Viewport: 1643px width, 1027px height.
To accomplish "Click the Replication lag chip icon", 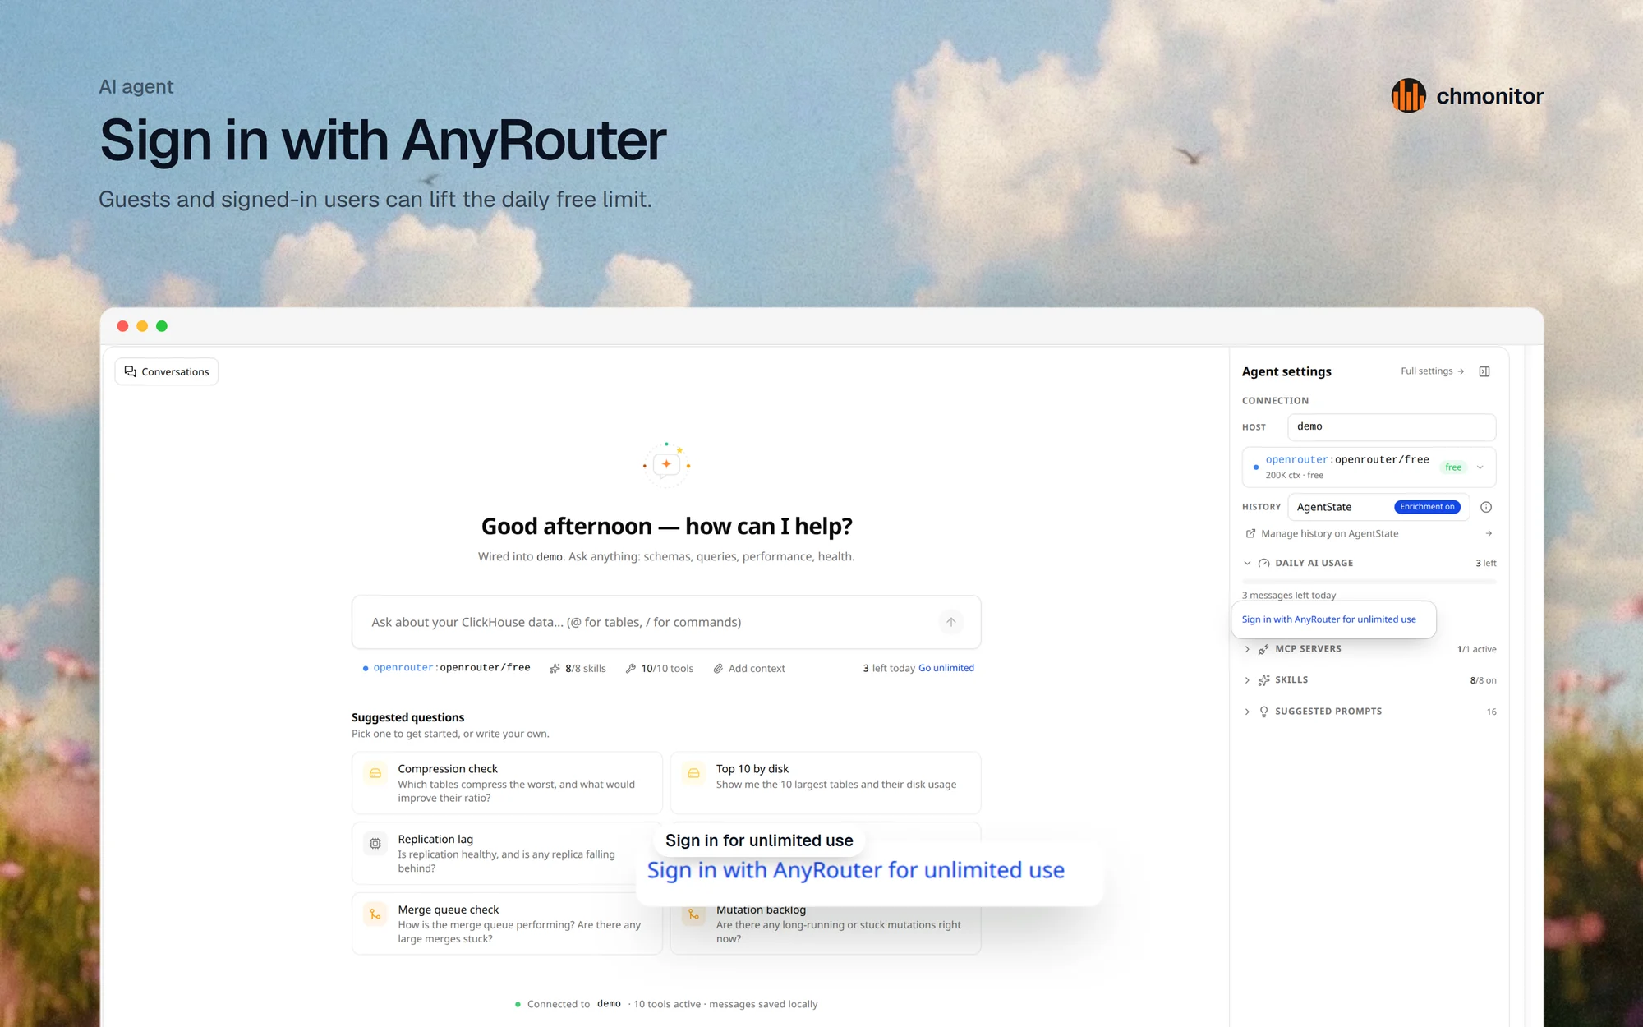I will [375, 844].
